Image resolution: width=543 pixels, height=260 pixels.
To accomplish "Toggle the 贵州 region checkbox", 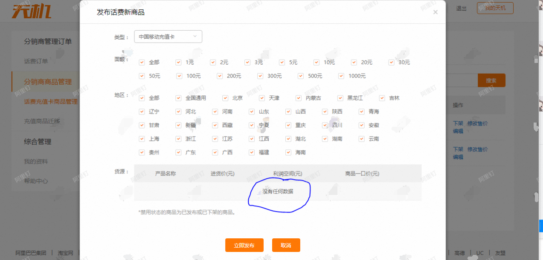I will (x=142, y=152).
